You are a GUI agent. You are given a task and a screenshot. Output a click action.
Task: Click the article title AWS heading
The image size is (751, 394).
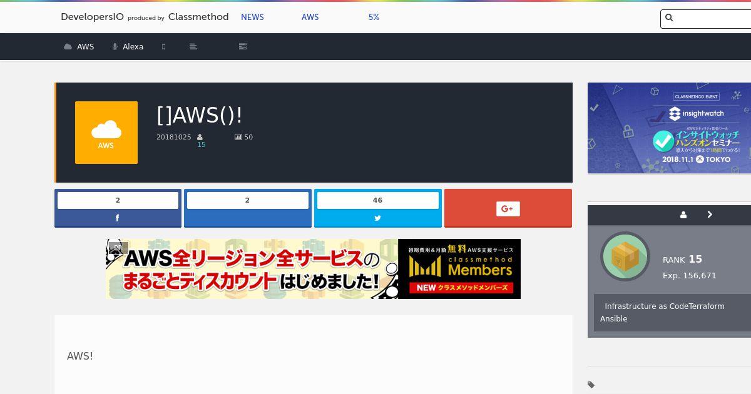[x=200, y=115]
